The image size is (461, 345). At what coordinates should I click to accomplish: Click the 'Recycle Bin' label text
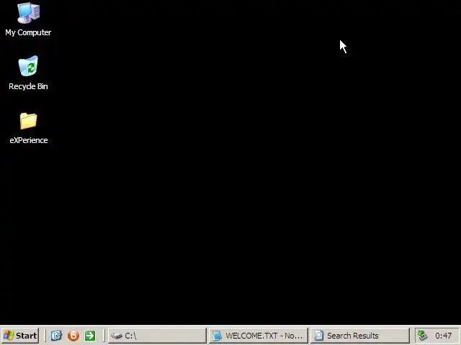[x=28, y=86]
